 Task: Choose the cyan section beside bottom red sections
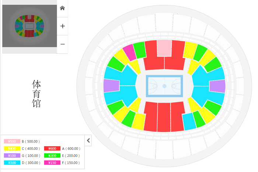tap(189, 121)
